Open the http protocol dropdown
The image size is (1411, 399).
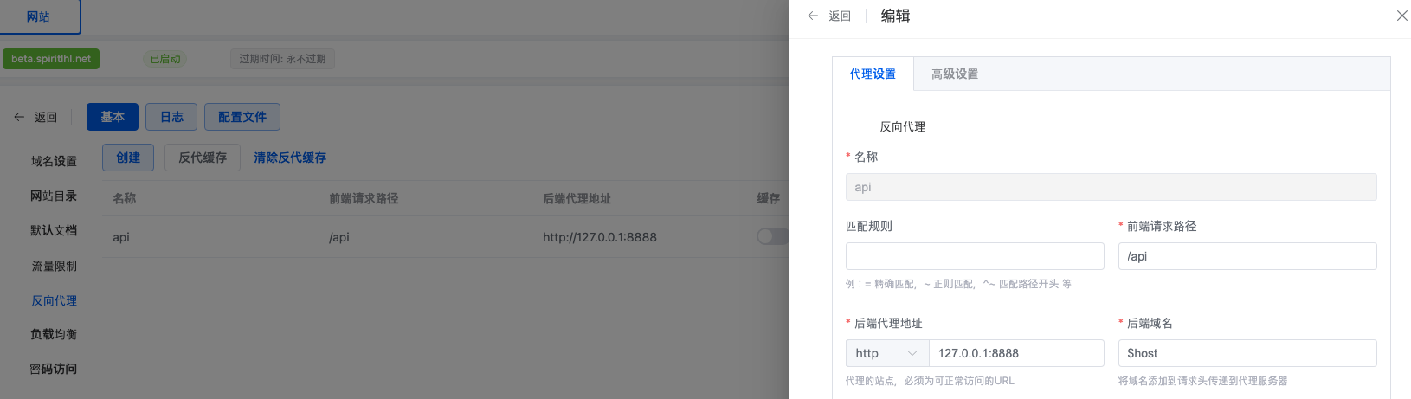point(886,353)
